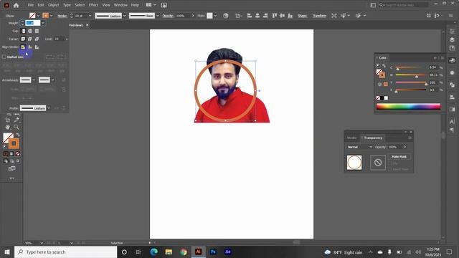Open the start Arrowheads dropdown

click(34, 80)
